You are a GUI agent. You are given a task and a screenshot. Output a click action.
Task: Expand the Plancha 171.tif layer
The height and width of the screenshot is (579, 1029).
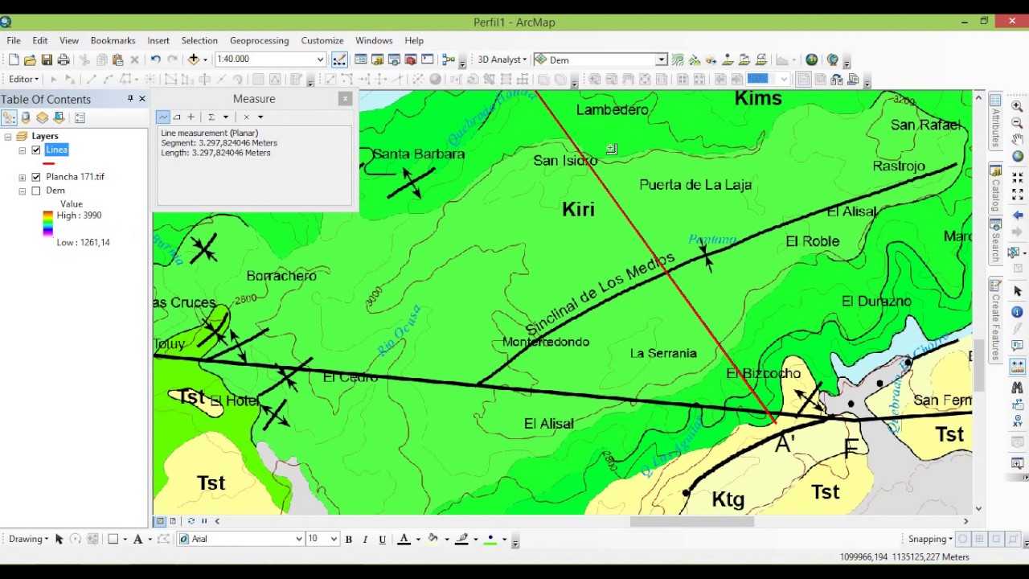23,177
